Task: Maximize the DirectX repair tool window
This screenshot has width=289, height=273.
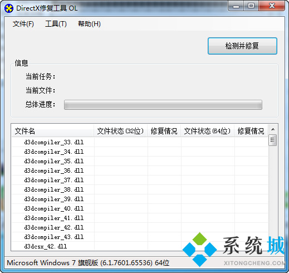Action: pyautogui.click(x=251, y=6)
